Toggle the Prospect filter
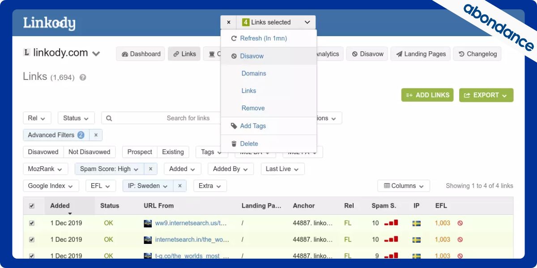The width and height of the screenshot is (537, 268). point(140,152)
